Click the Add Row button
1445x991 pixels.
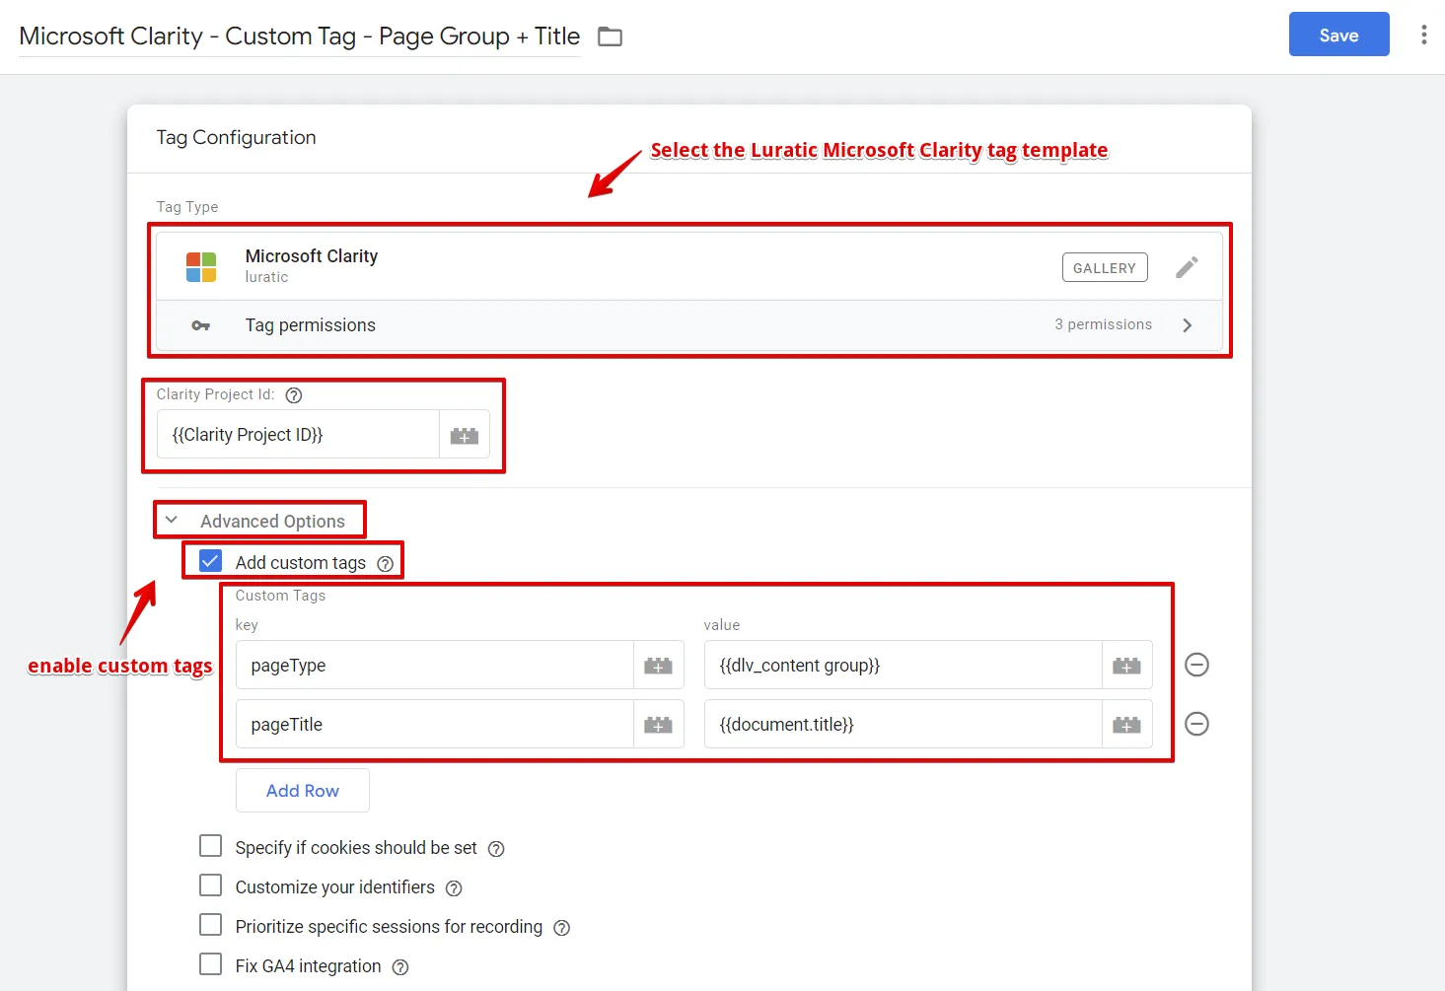tap(303, 791)
